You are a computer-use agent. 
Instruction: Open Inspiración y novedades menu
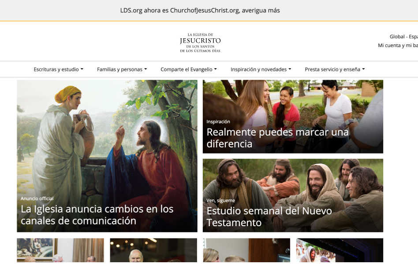(261, 70)
